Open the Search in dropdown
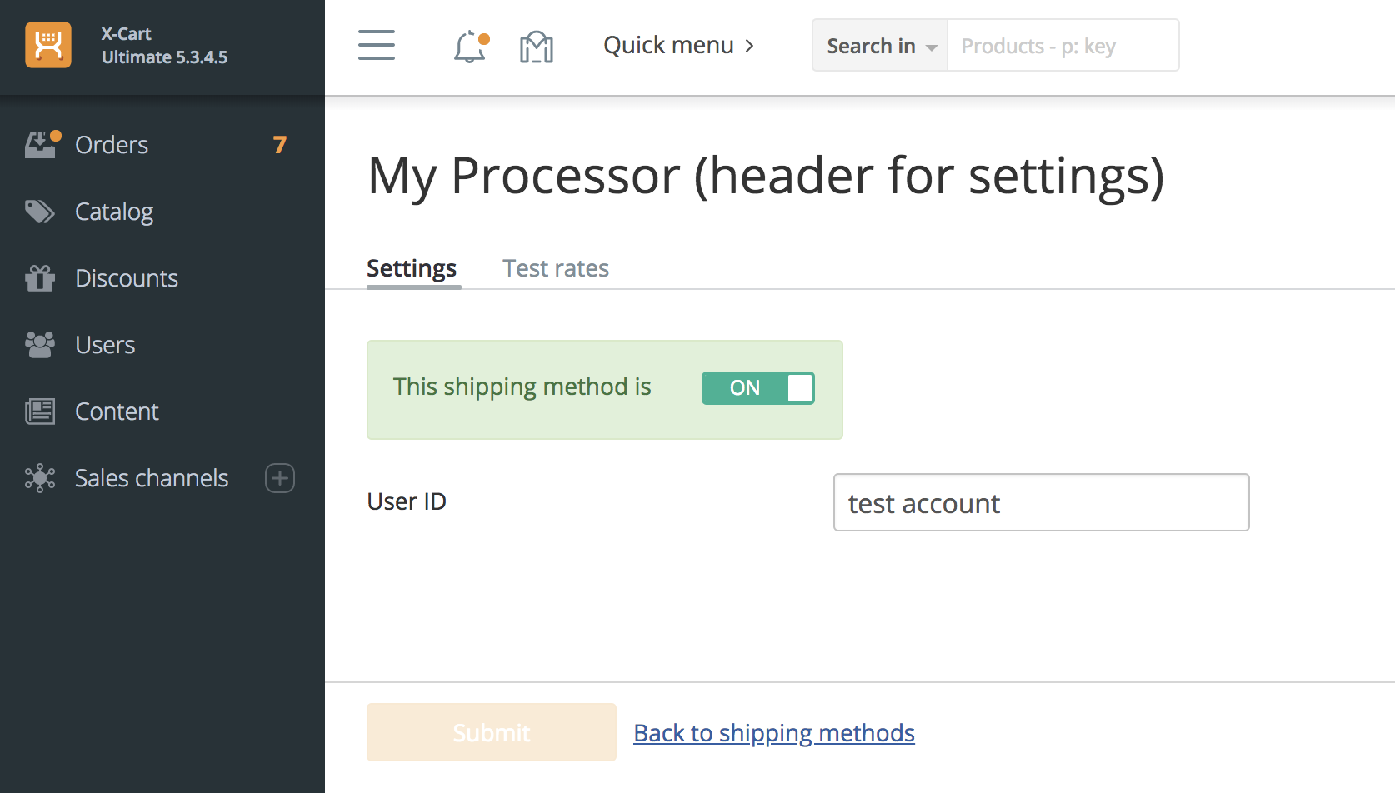This screenshot has height=793, width=1395. [x=878, y=45]
